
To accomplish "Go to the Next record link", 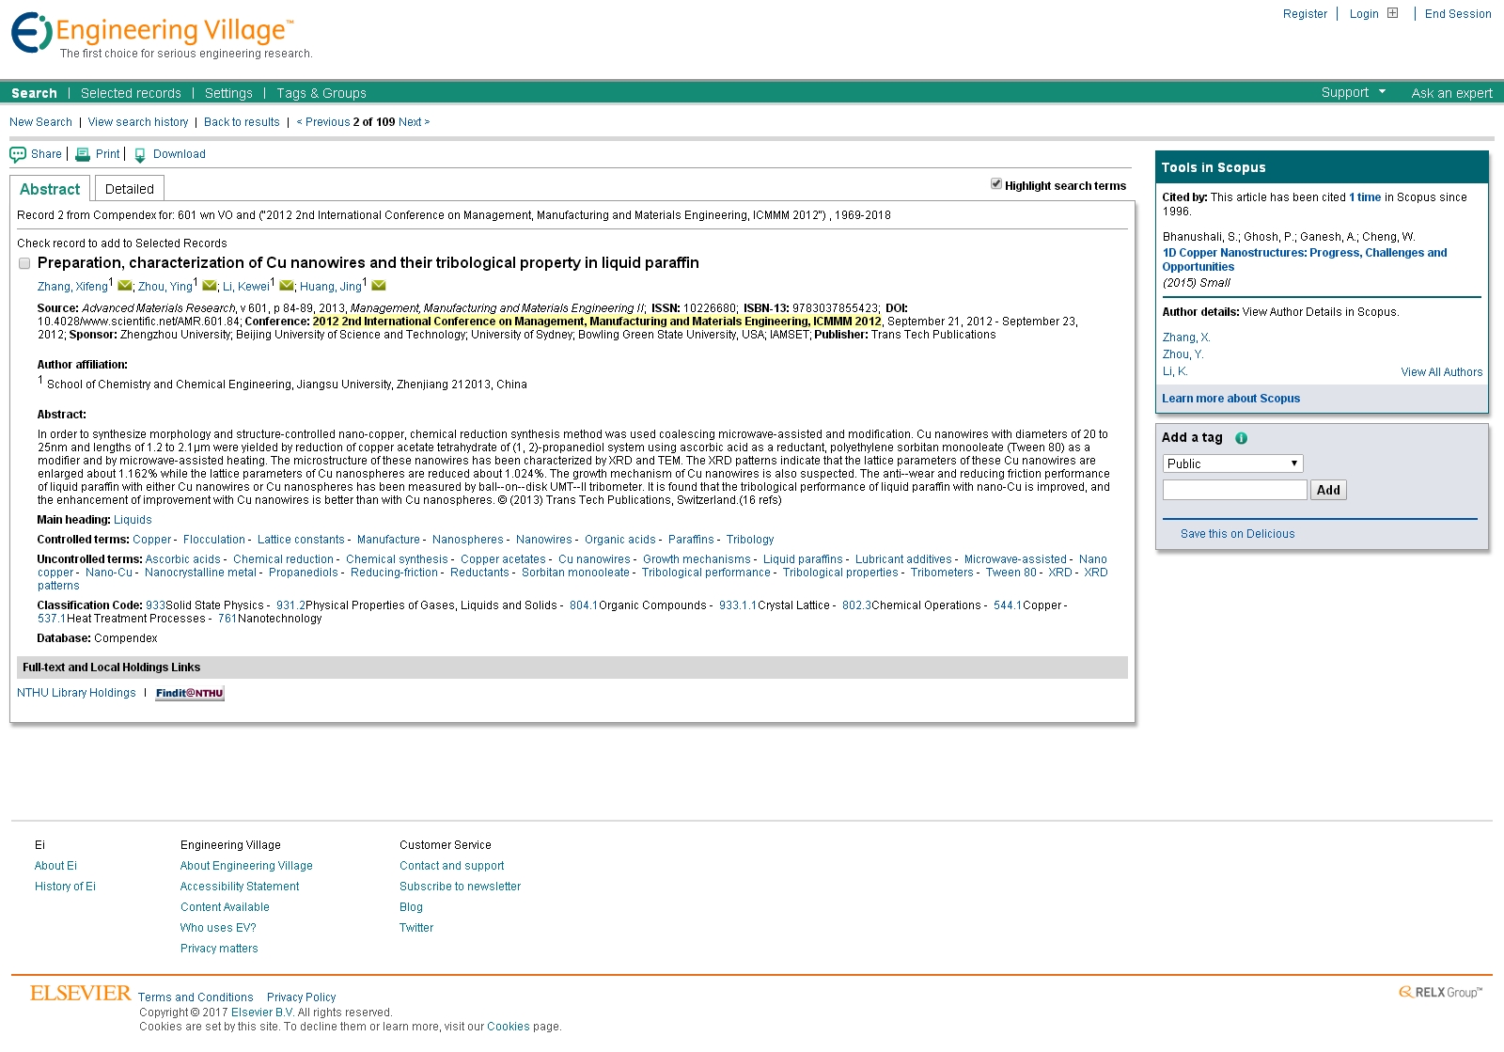I will [414, 122].
